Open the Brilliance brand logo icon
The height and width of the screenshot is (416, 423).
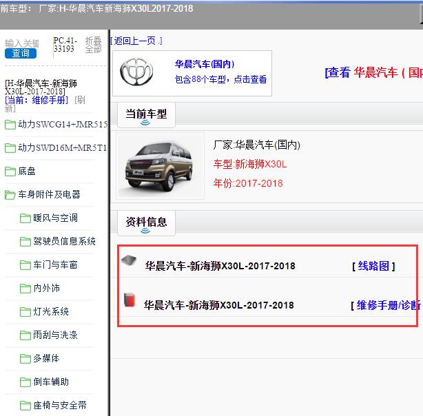pyautogui.click(x=136, y=72)
